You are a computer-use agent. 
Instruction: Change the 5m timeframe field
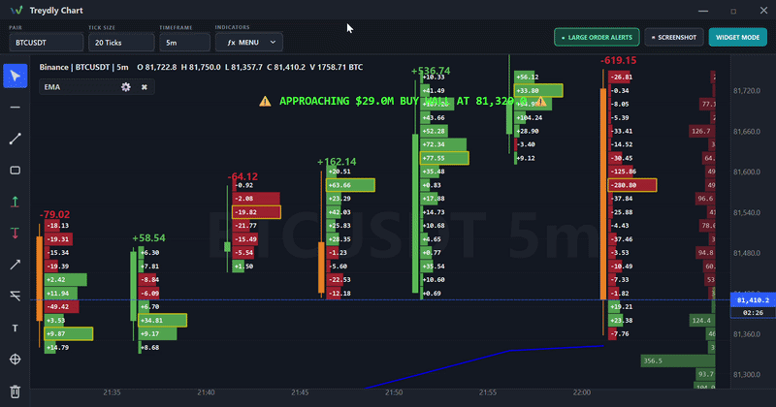(184, 43)
